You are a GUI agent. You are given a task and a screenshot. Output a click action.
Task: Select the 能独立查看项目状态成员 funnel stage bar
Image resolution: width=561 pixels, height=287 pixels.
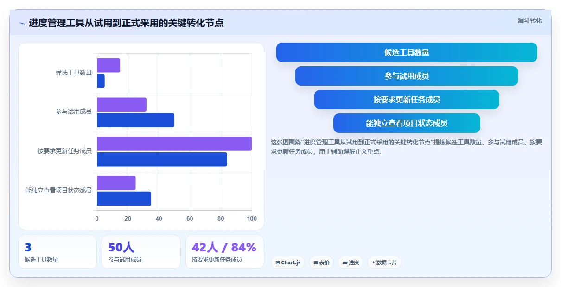coord(407,123)
